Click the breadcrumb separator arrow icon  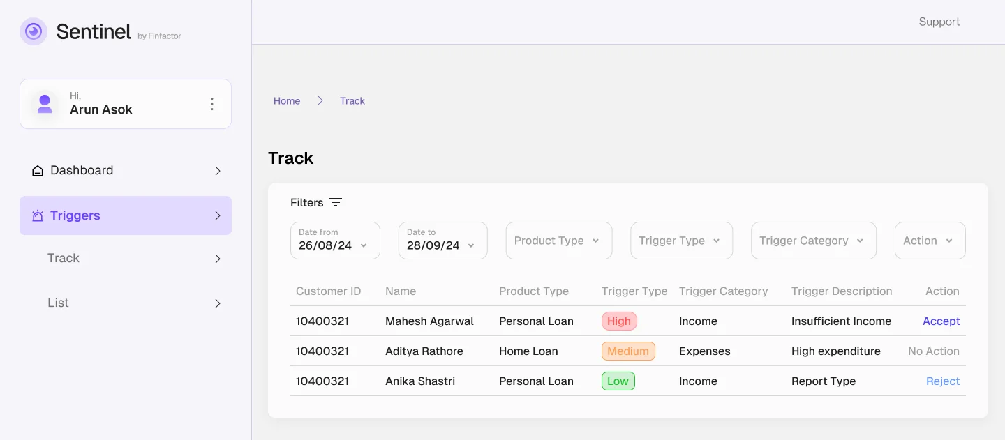(320, 100)
